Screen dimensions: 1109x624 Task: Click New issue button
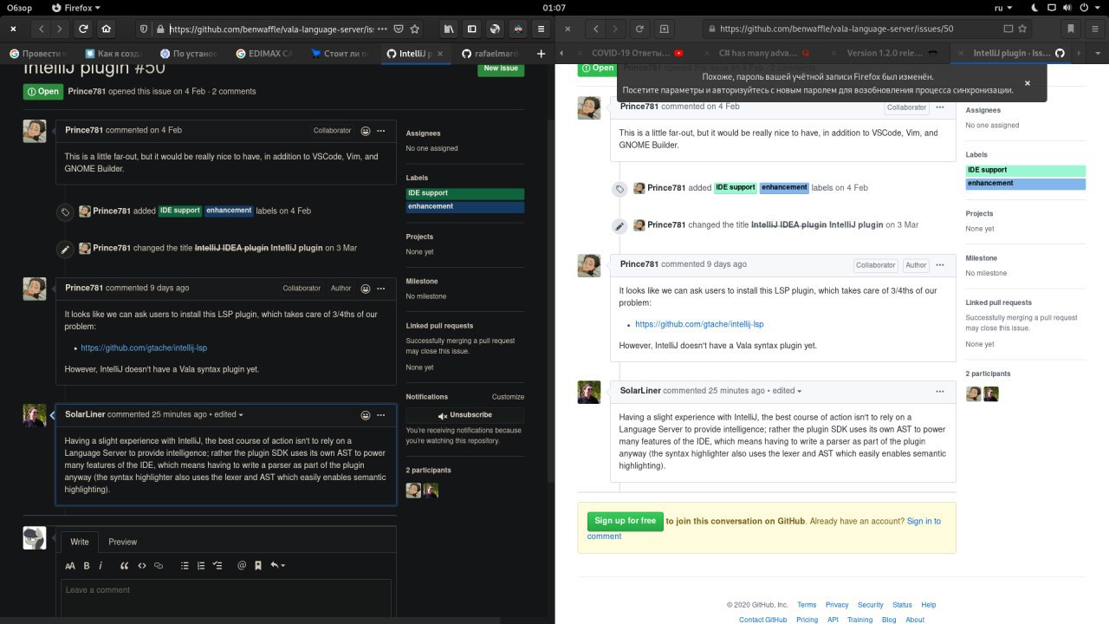point(501,68)
